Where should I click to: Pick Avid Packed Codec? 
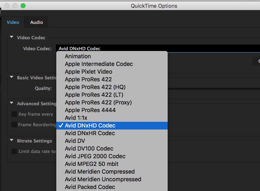(x=112, y=187)
